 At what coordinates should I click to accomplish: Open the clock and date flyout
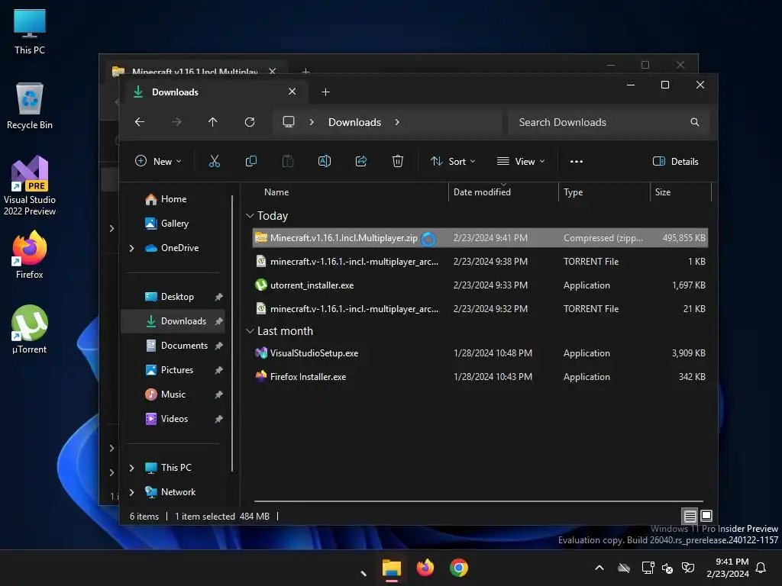tap(728, 568)
